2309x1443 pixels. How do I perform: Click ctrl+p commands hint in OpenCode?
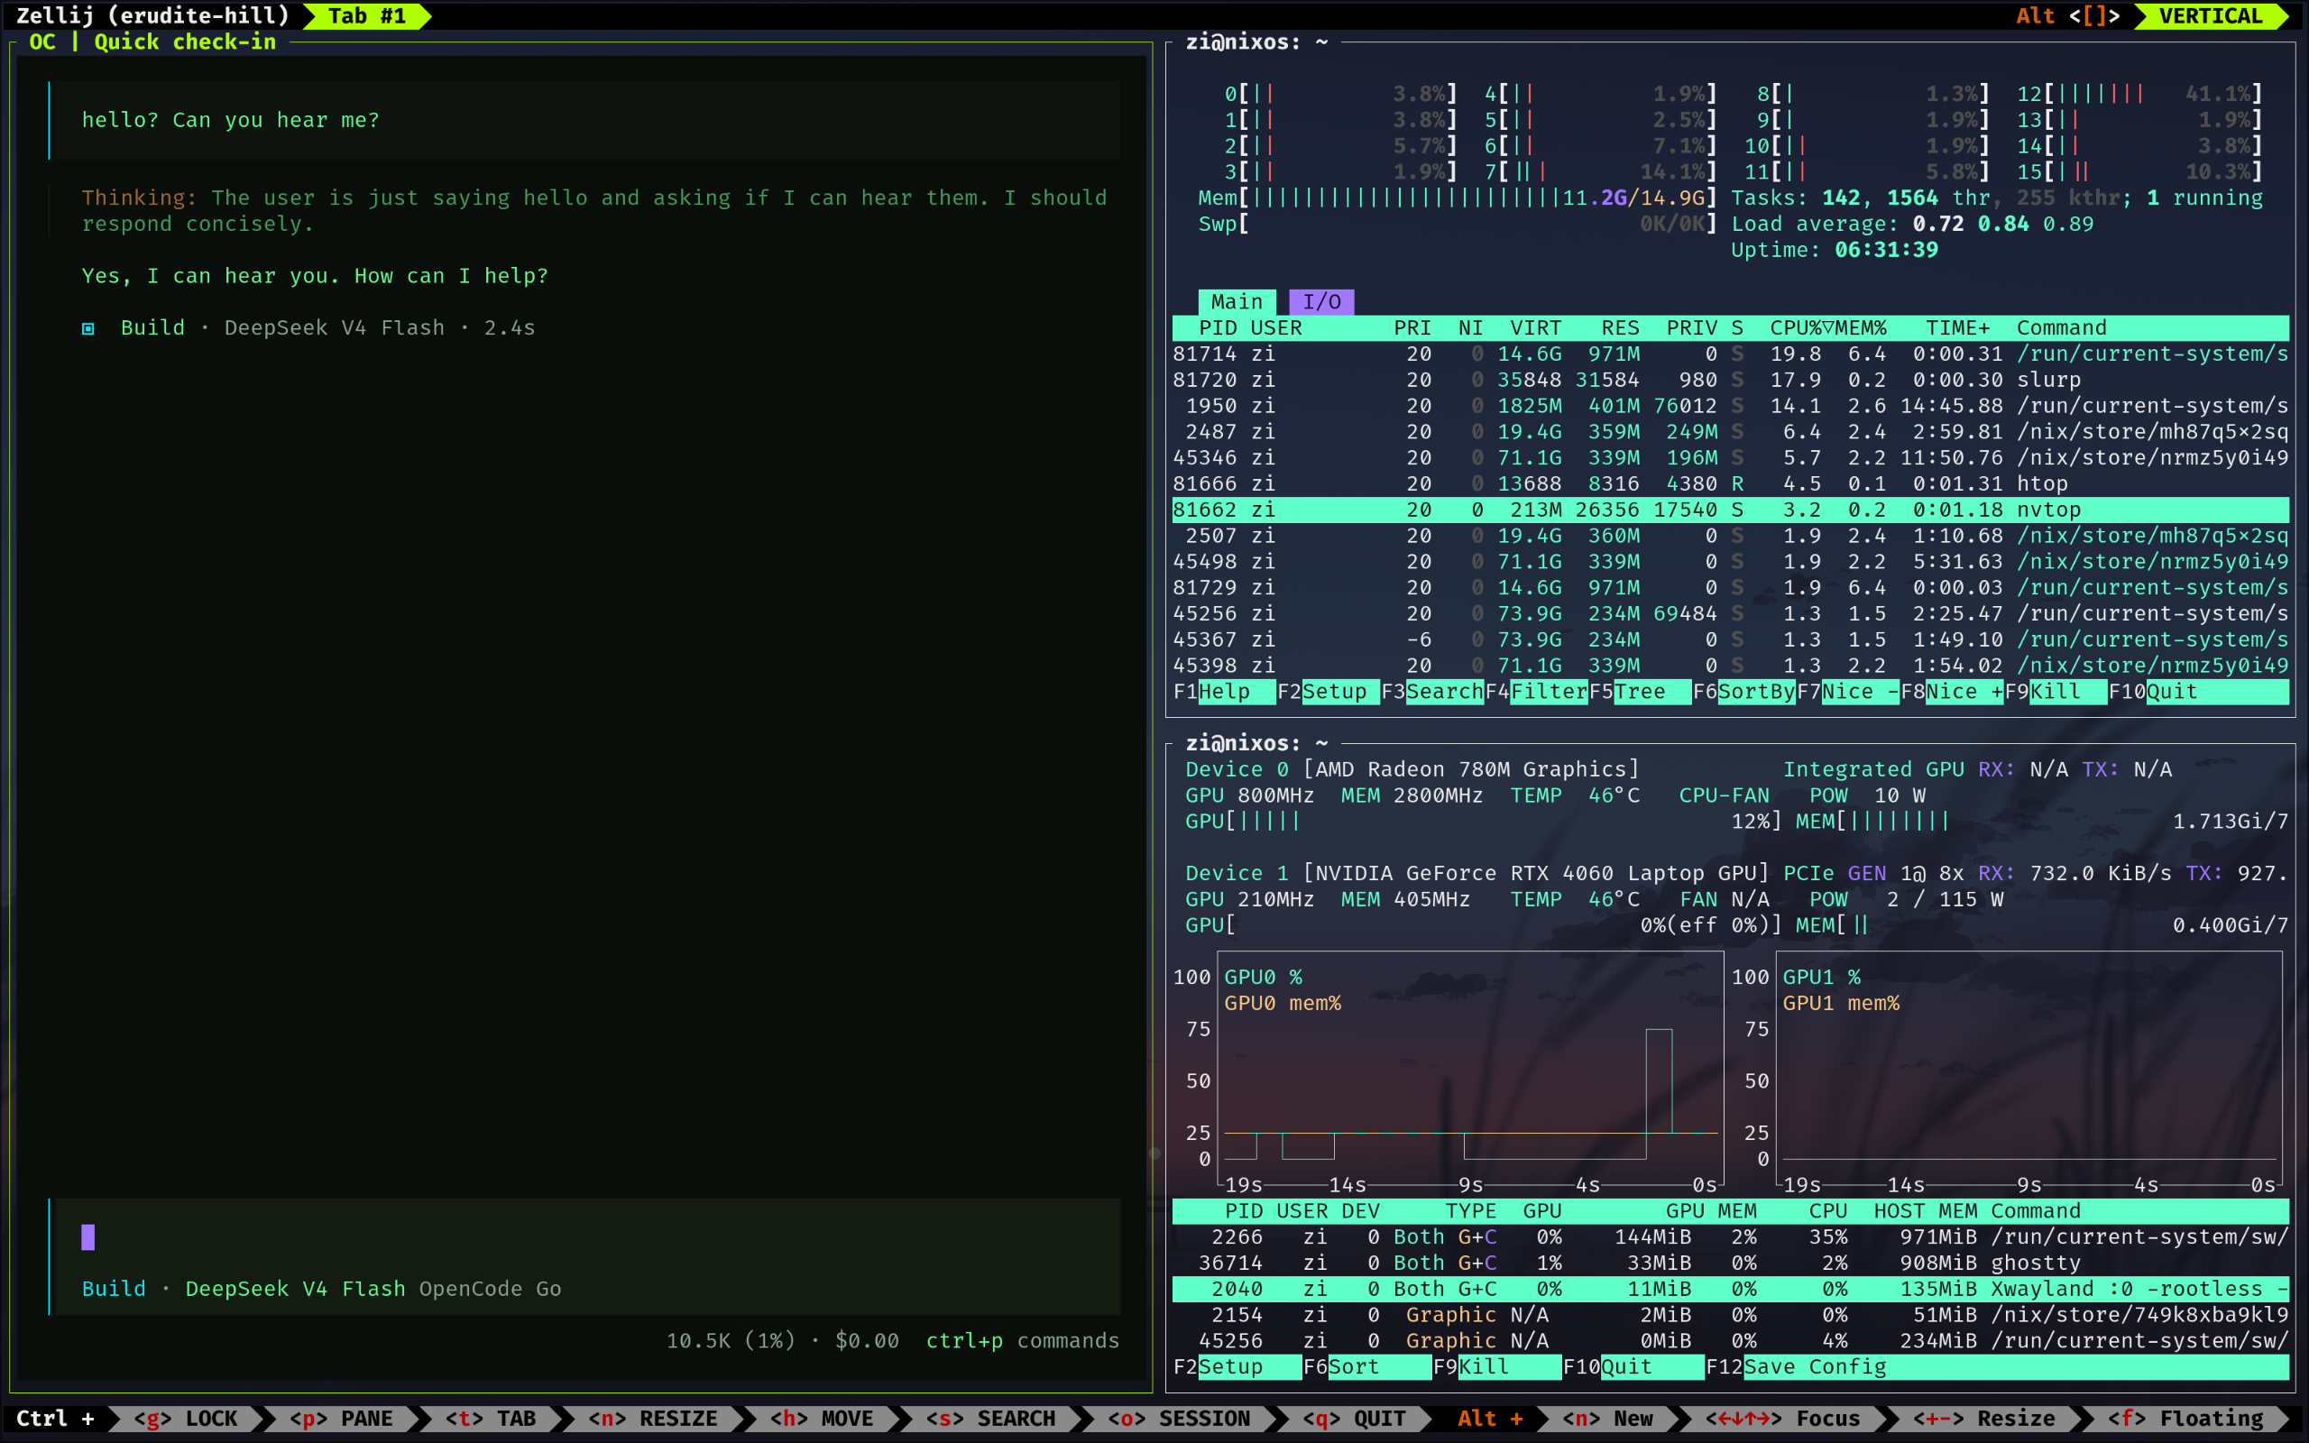[x=1022, y=1342]
